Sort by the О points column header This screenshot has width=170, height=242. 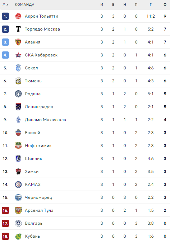tap(165, 5)
